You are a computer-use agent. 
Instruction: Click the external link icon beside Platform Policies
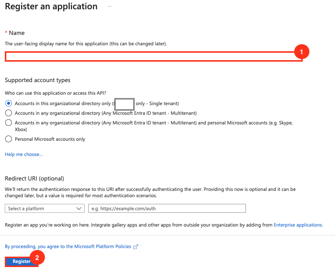(136, 247)
